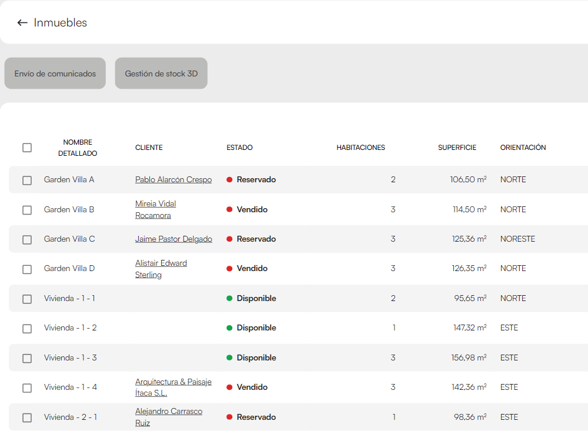588x441 pixels.
Task: Click the HABITACIONES column header
Action: 361,148
